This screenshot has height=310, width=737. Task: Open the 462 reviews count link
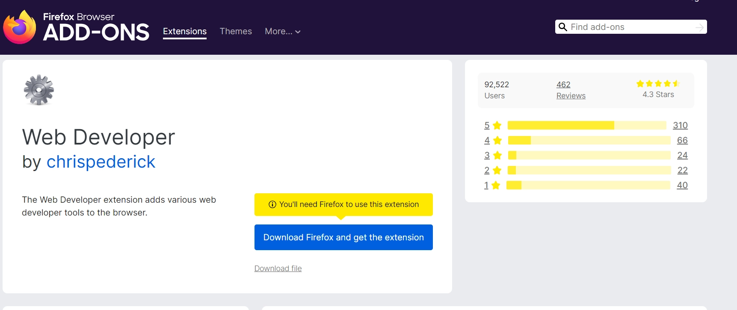click(563, 85)
